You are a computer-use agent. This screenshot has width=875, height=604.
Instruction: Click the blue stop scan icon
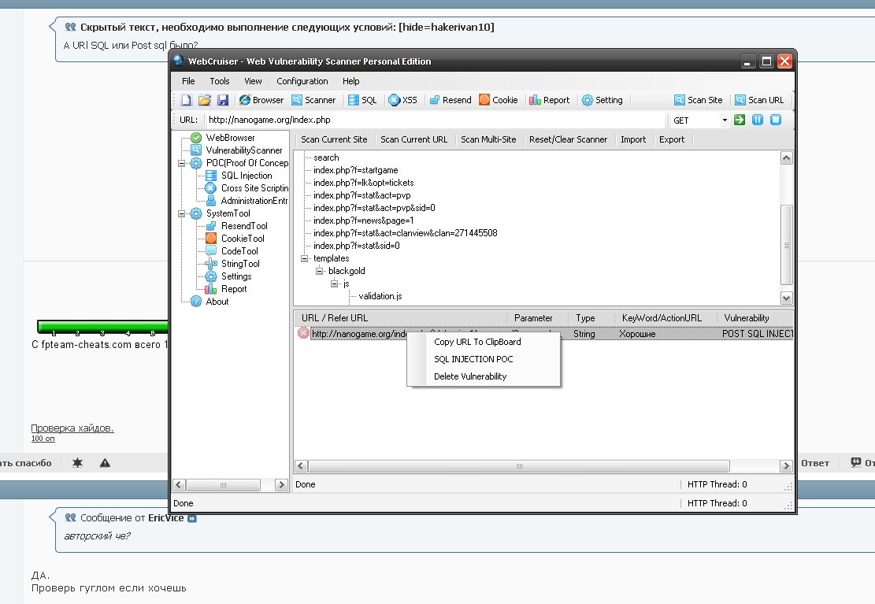pyautogui.click(x=776, y=120)
